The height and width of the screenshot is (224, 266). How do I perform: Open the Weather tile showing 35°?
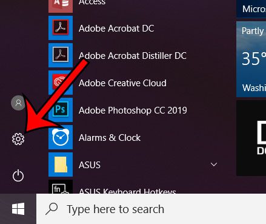pos(251,59)
